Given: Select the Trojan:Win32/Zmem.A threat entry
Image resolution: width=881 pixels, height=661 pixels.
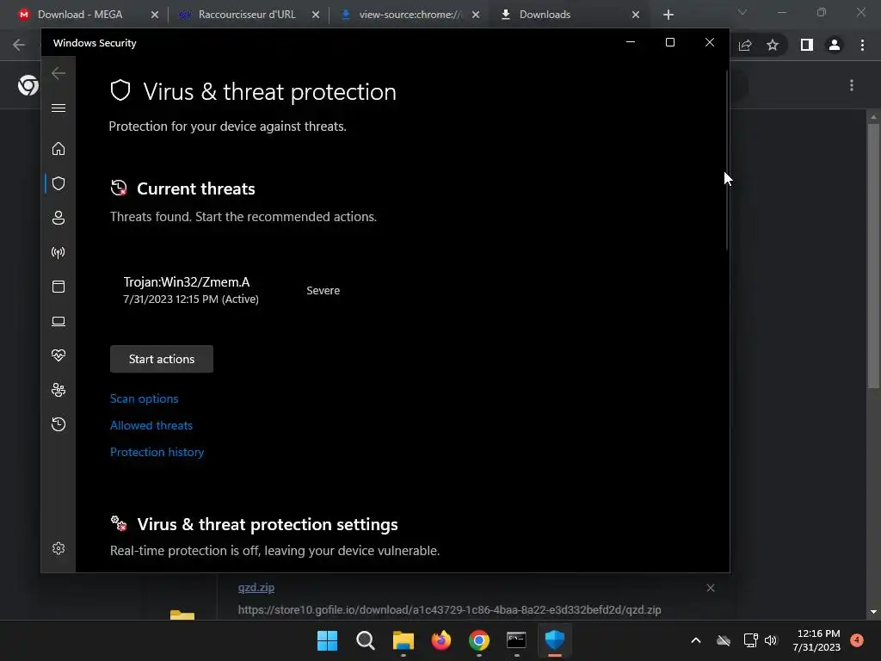Looking at the screenshot, I should tap(191, 290).
